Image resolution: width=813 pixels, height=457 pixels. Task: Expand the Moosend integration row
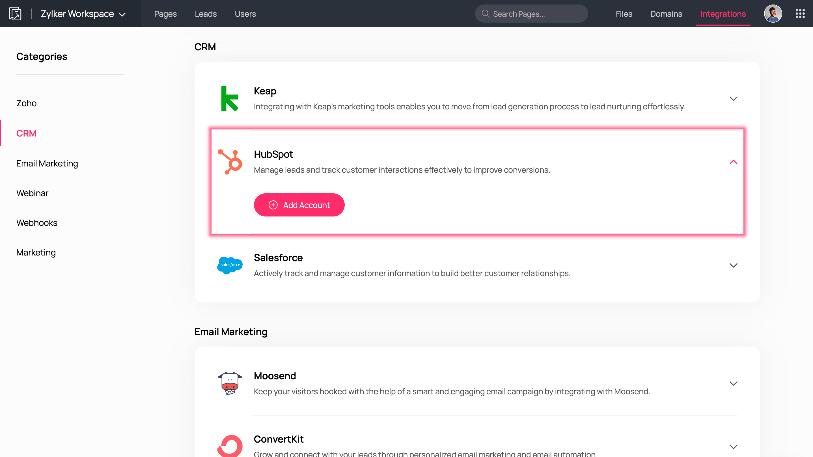734,383
